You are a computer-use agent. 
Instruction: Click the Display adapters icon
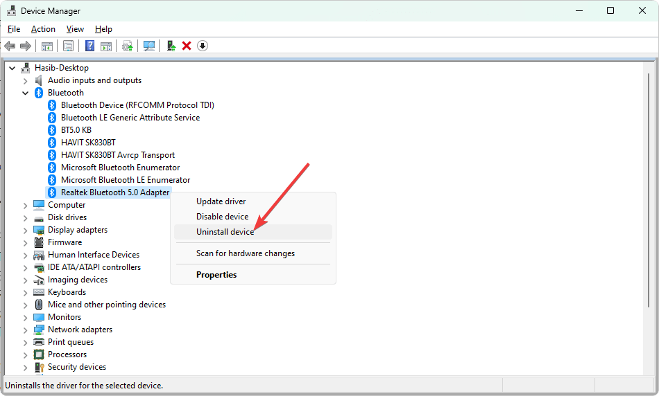[39, 230]
